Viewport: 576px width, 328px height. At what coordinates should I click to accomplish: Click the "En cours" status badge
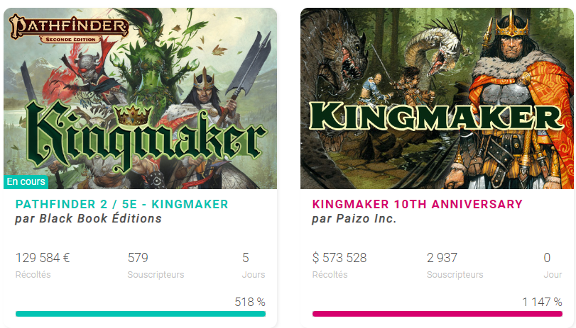(26, 182)
